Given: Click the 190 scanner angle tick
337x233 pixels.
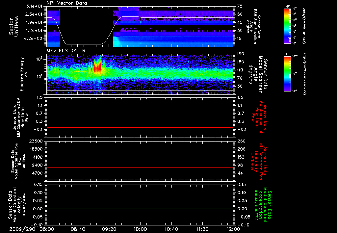Looking at the screenshot, I should [241, 54].
